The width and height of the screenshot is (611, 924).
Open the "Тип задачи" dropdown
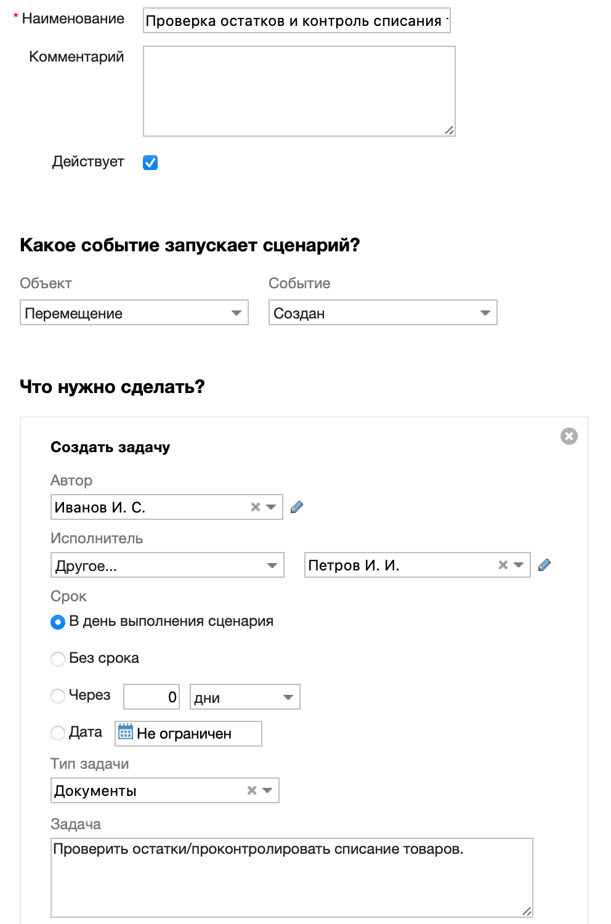pos(268,789)
